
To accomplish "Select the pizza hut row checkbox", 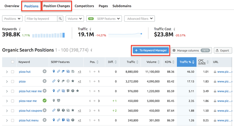I will click(13, 72).
